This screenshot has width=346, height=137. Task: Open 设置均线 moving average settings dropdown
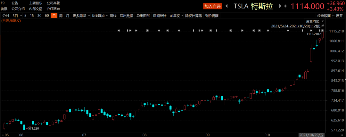coord(315,21)
